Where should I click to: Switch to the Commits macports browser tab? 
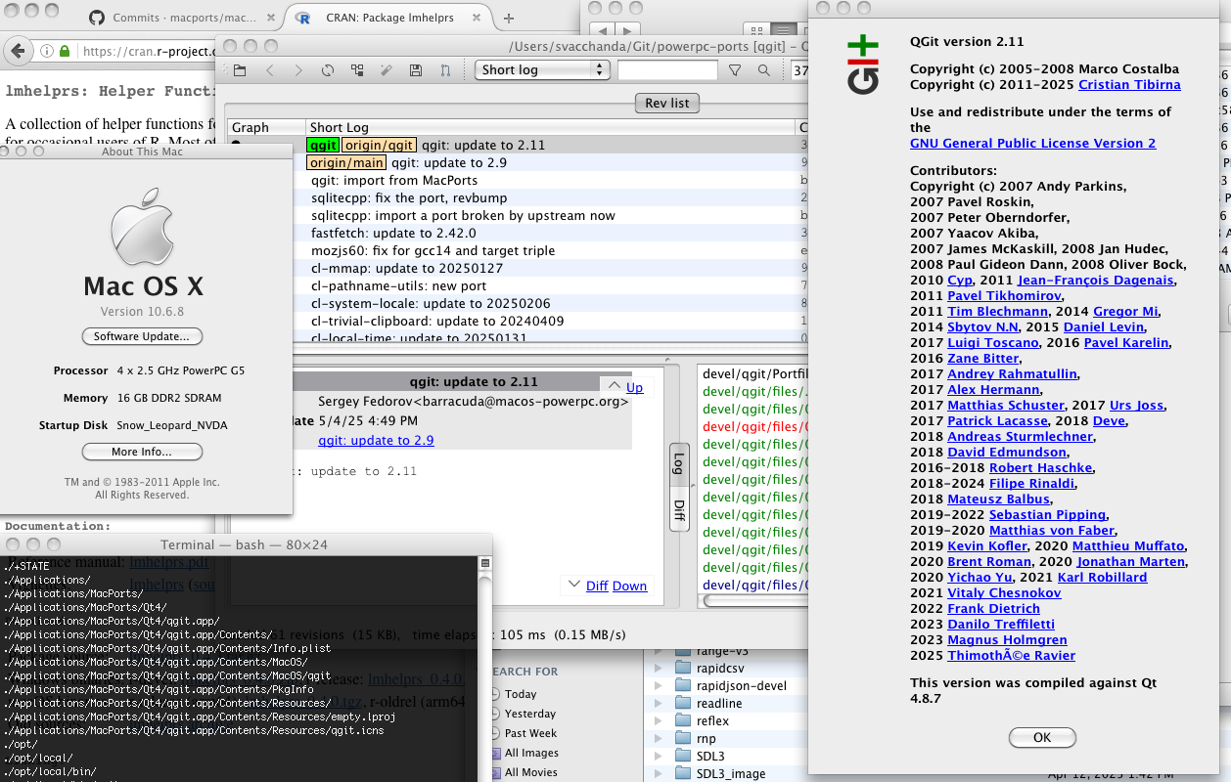(181, 18)
